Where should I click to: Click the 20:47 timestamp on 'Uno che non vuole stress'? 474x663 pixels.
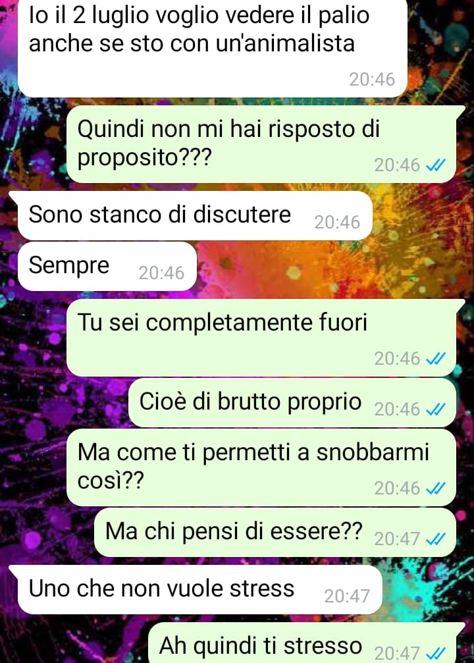347,597
